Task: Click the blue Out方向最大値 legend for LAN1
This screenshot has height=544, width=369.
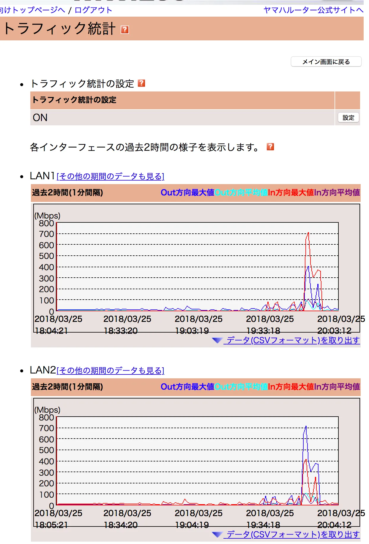Action: click(187, 193)
